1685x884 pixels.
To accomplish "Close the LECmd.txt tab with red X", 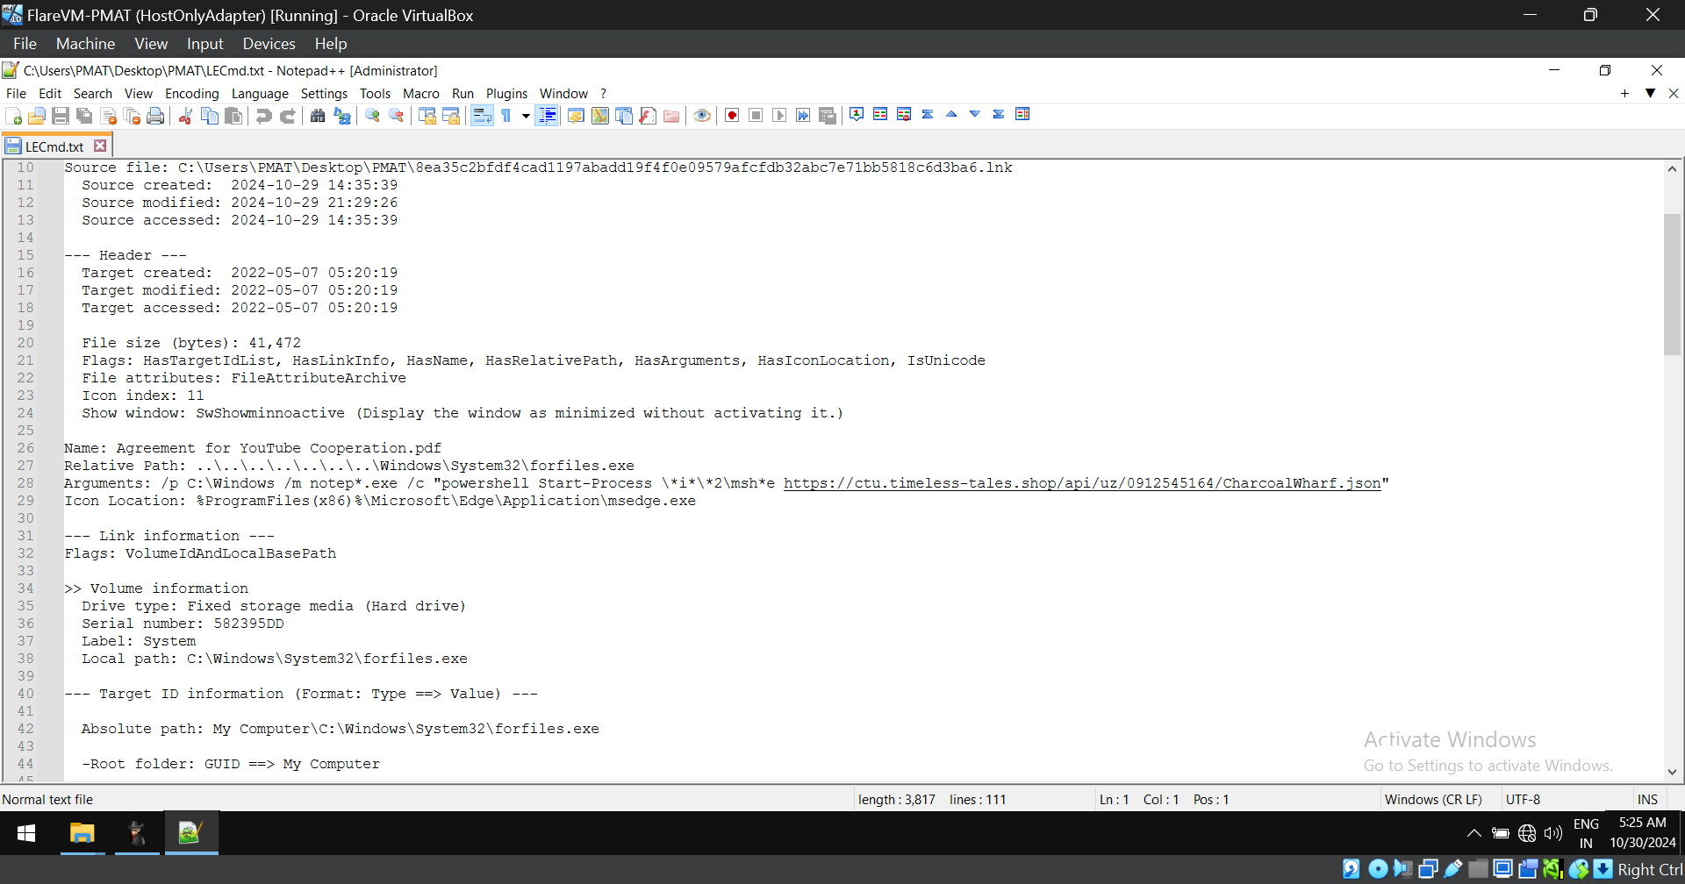I will 100,146.
